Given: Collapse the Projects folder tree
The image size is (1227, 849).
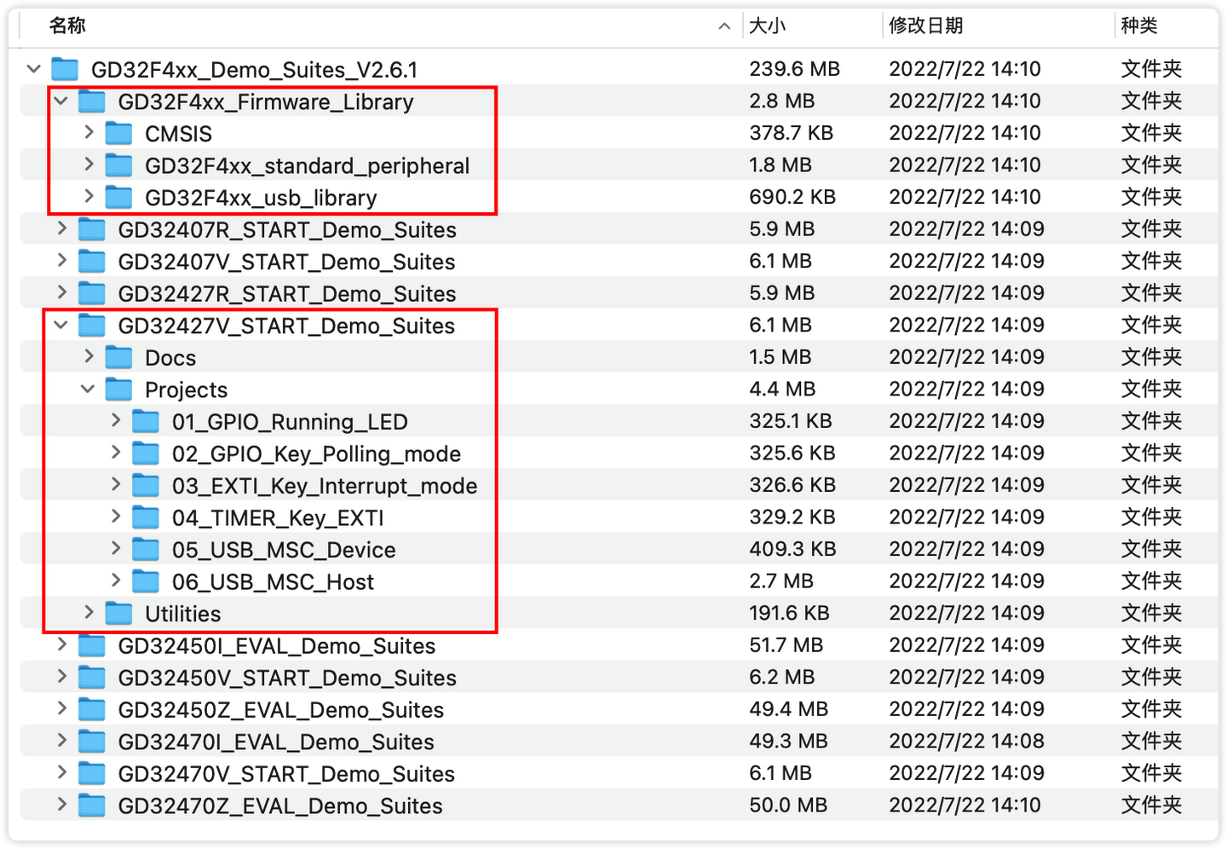Looking at the screenshot, I should point(88,389).
